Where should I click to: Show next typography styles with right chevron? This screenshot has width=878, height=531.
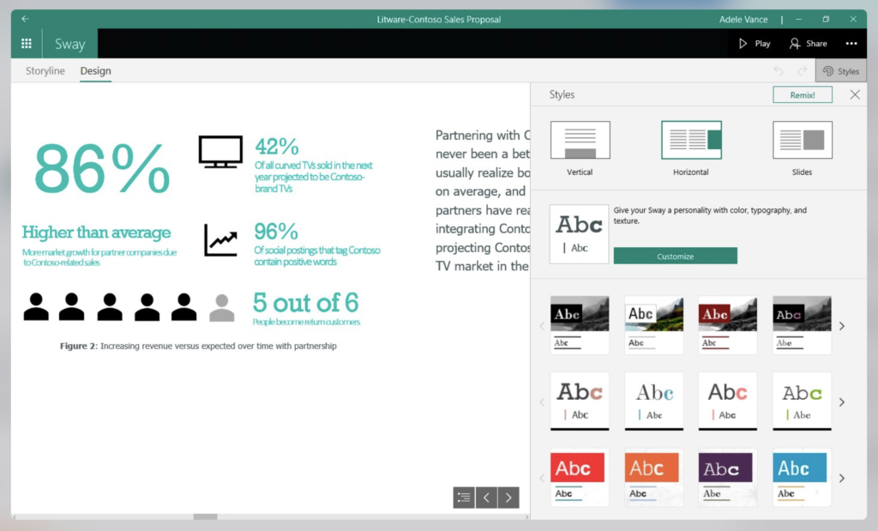click(842, 402)
